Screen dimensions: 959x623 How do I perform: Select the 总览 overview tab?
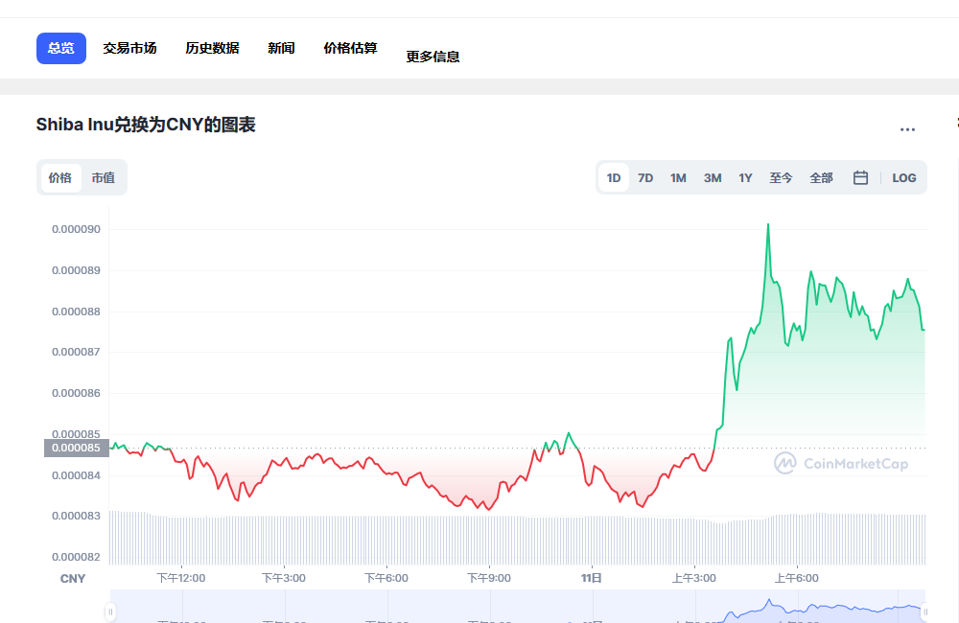tap(61, 48)
